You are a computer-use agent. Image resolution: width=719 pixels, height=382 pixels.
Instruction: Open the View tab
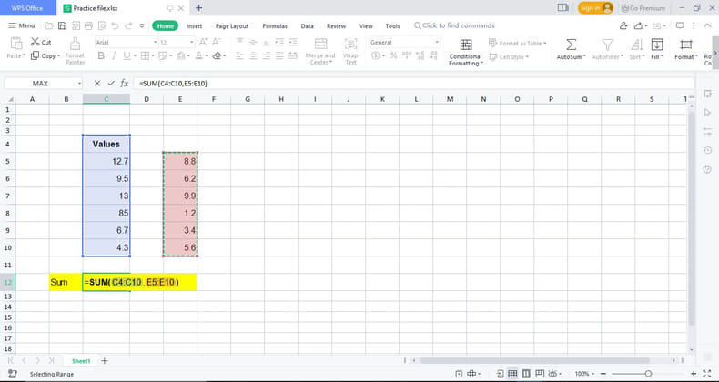366,26
